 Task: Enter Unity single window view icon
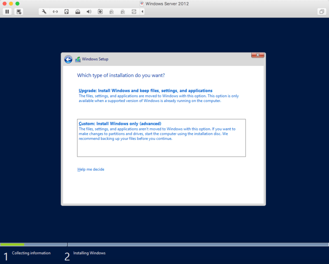tap(321, 12)
